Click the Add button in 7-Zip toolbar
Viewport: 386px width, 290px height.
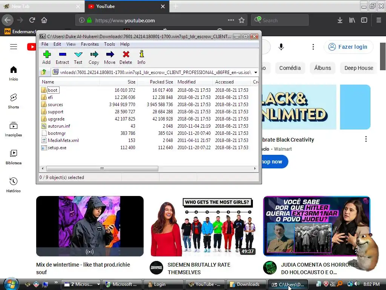(x=46, y=57)
